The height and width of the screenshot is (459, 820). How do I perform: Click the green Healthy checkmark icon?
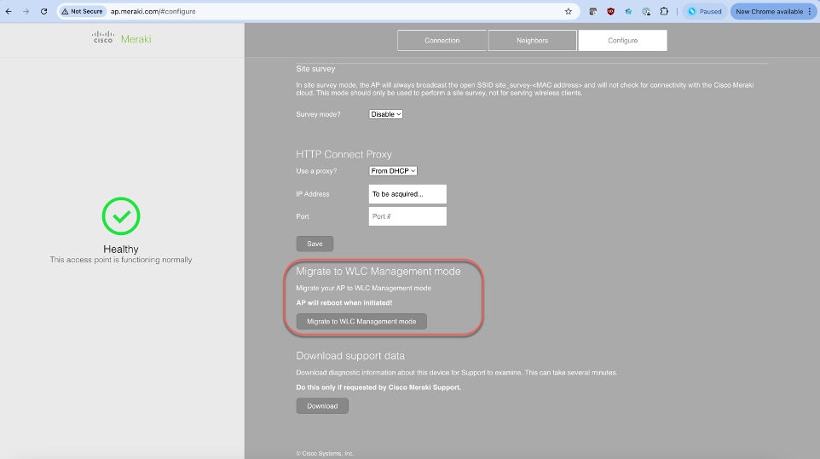121,215
